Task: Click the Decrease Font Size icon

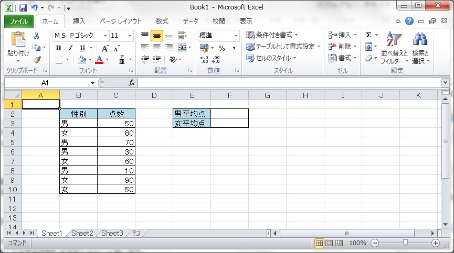Action: tap(117, 48)
